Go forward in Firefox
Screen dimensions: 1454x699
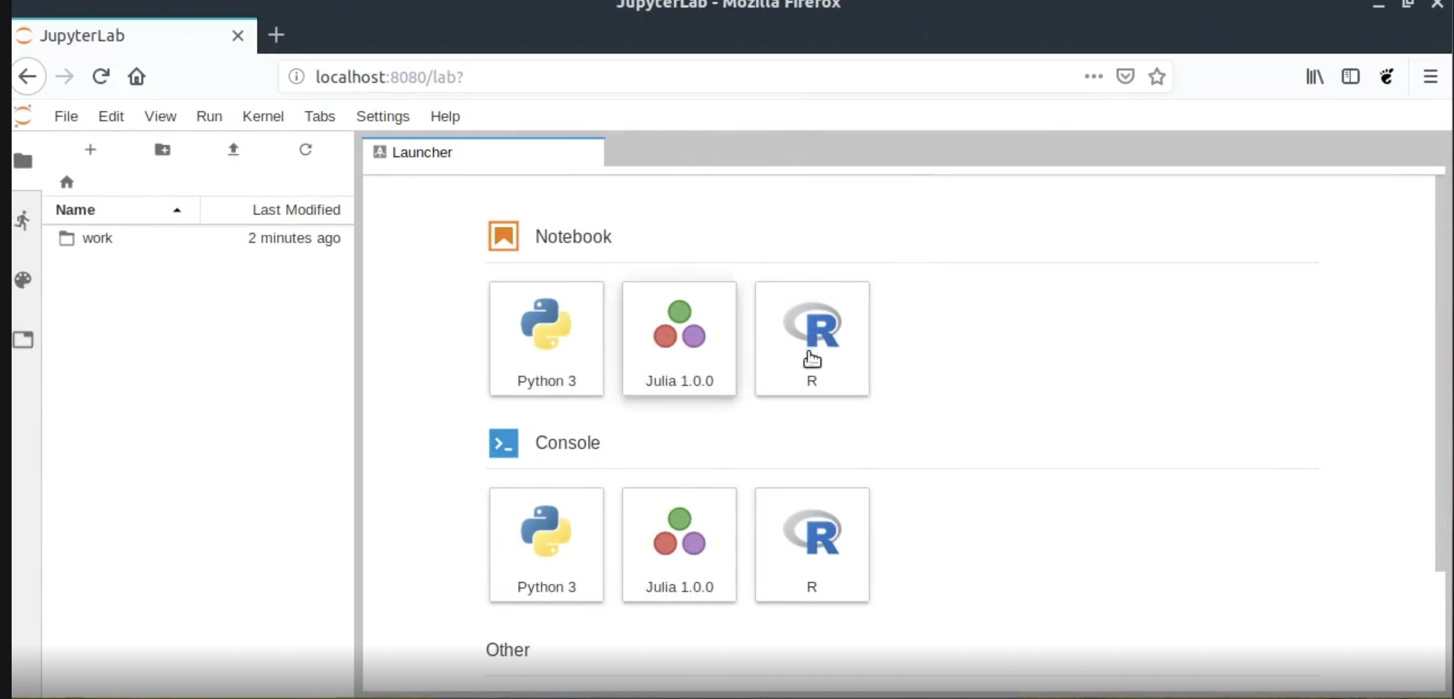(65, 76)
